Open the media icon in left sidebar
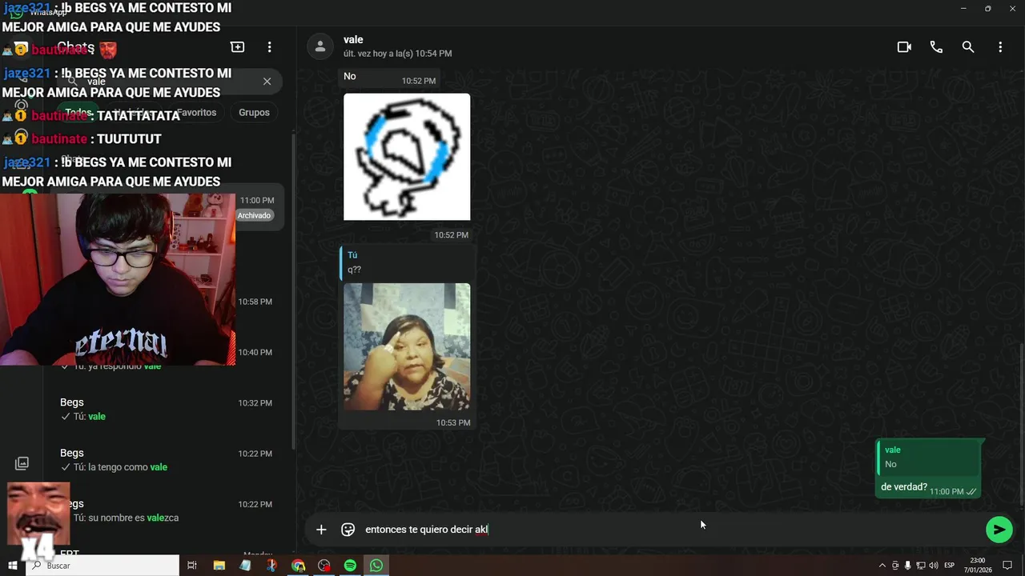Image resolution: width=1025 pixels, height=576 pixels. coord(22,463)
